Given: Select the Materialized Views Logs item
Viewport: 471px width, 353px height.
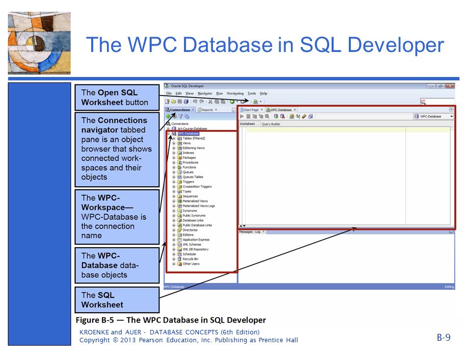Looking at the screenshot, I should point(199,206).
